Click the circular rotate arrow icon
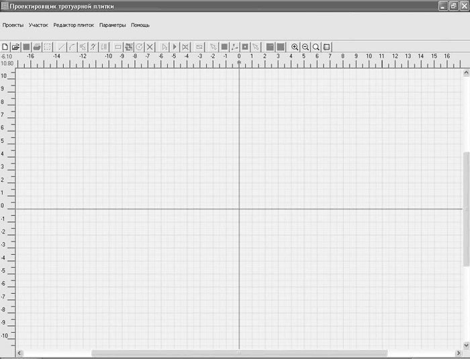 click(140, 47)
